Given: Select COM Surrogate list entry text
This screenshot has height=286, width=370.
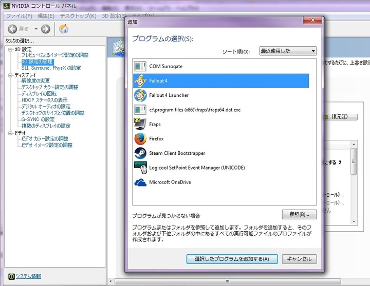Looking at the screenshot, I should coord(166,67).
